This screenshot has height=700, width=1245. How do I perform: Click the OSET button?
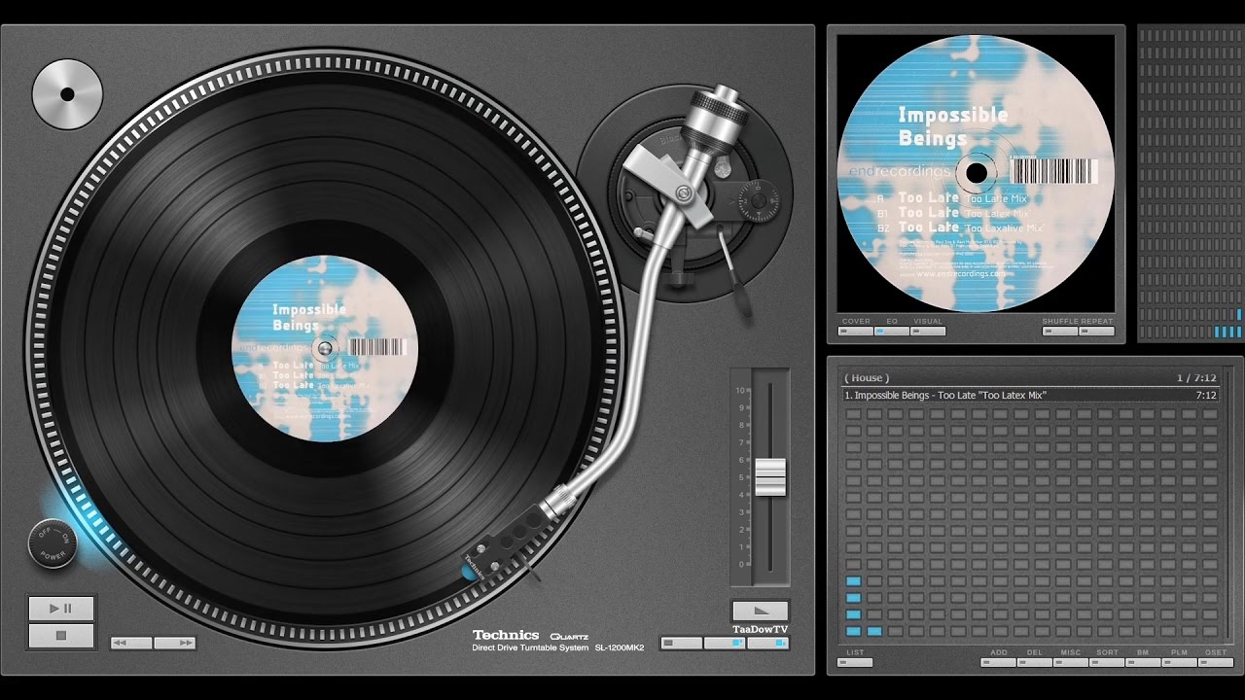tap(1216, 662)
